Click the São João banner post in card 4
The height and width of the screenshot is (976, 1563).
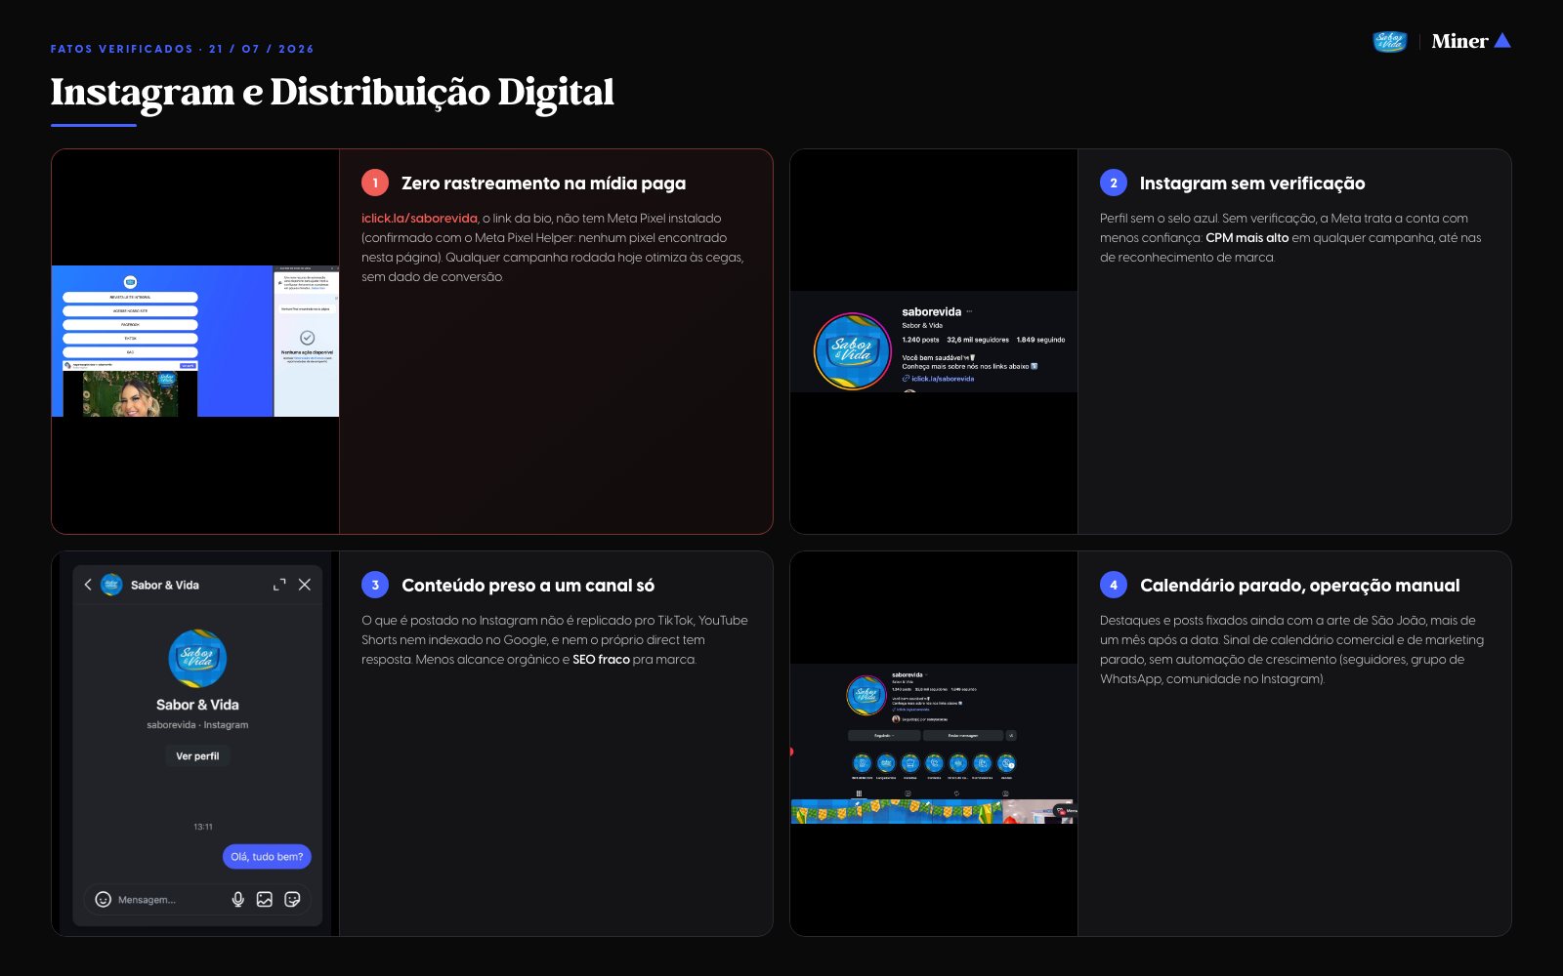pos(897,812)
